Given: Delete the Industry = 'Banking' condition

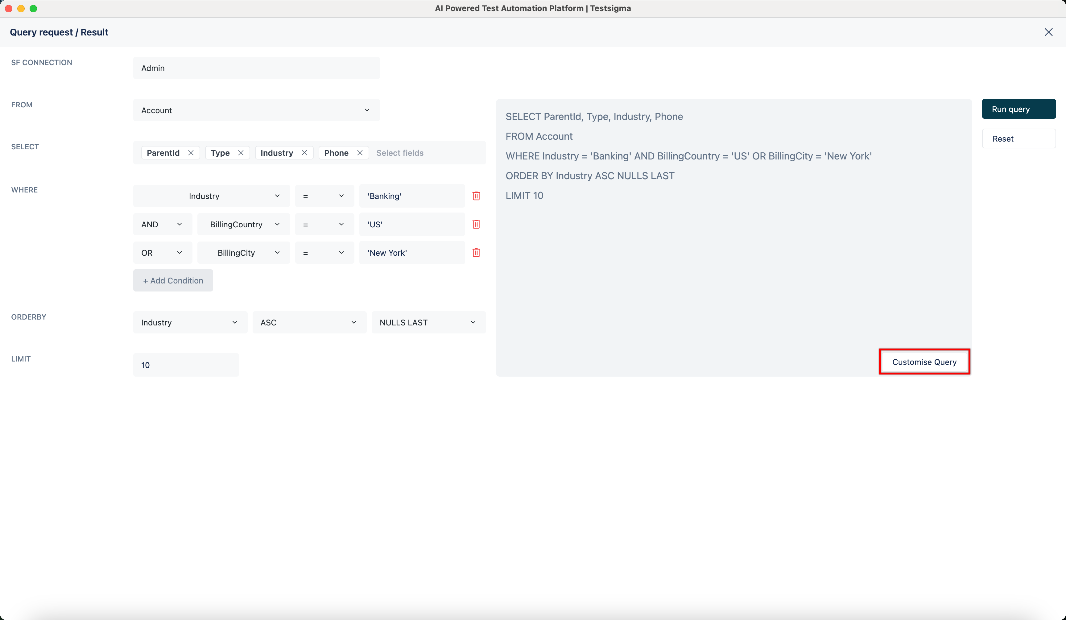Looking at the screenshot, I should [x=476, y=195].
